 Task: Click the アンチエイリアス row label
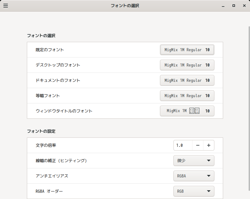point(52,176)
